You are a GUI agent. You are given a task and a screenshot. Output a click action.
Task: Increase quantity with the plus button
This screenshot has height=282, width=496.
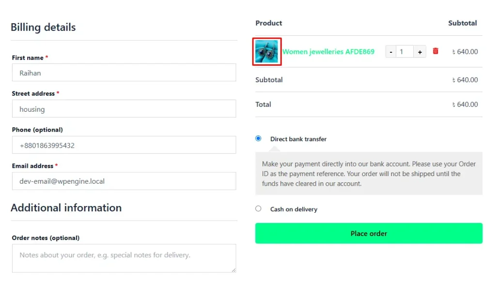tap(419, 52)
